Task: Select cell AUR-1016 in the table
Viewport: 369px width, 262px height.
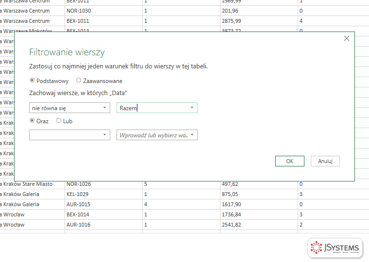Action: pos(103,225)
